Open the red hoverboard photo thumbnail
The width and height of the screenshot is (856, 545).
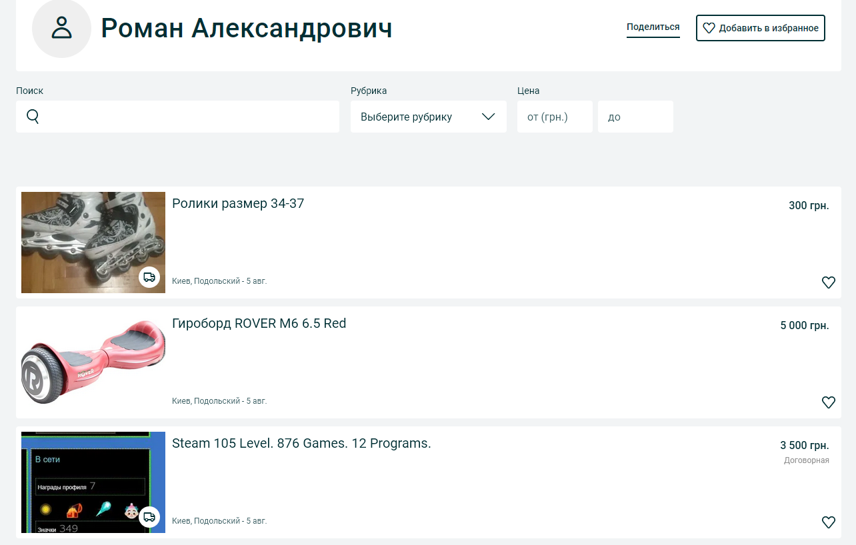[93, 362]
